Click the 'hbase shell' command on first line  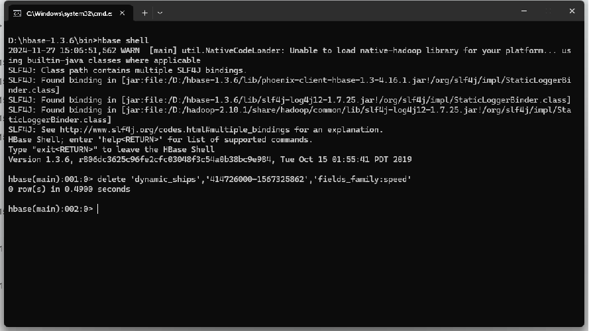coord(123,40)
